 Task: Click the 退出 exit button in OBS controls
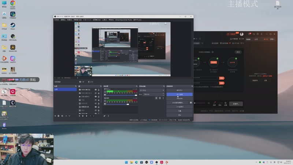tap(179, 115)
